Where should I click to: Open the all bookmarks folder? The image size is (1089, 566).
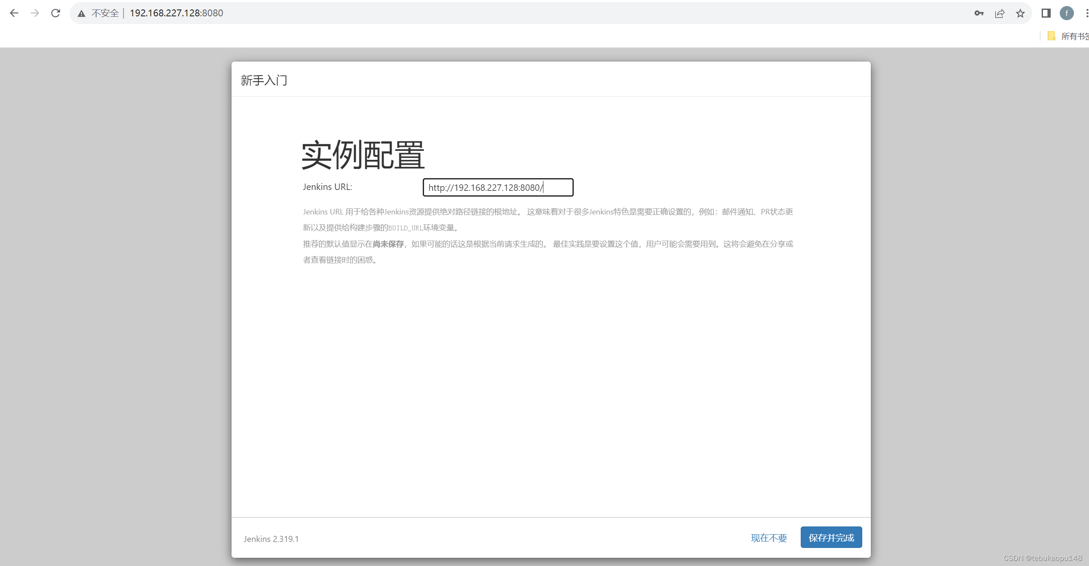tap(1068, 36)
